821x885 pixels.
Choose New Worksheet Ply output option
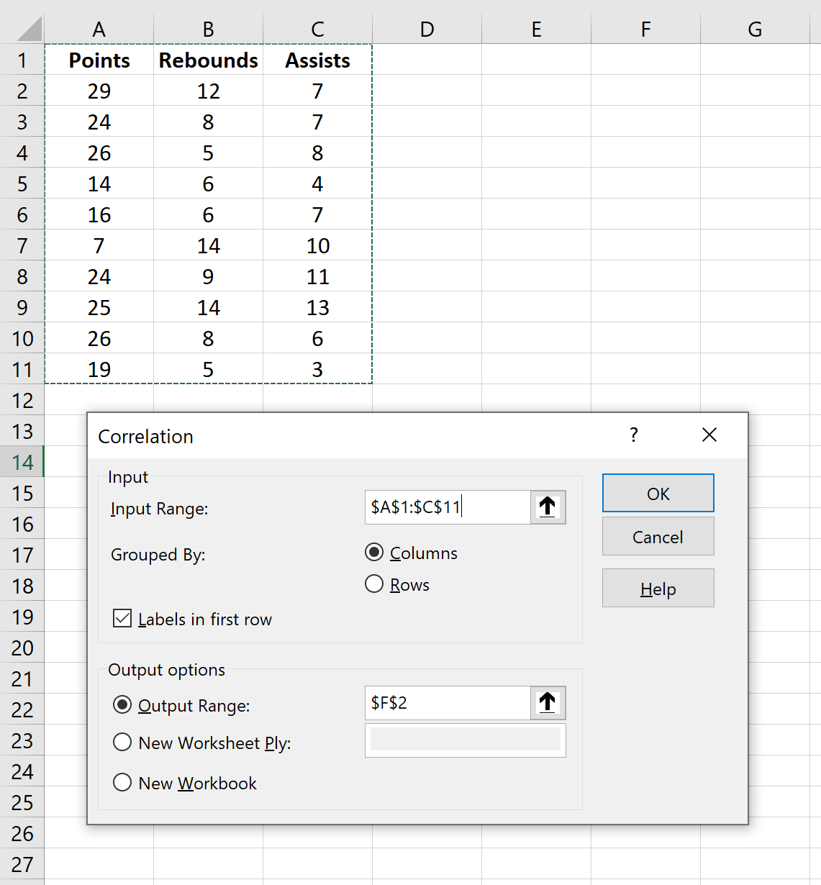(122, 742)
